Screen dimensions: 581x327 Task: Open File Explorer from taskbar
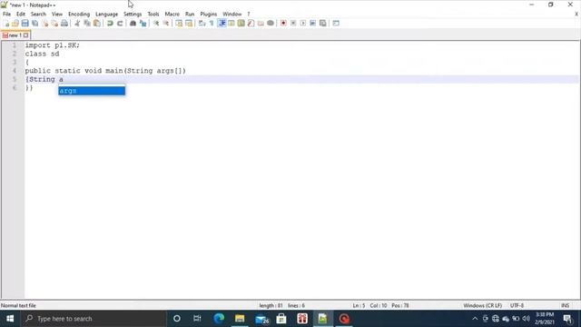click(240, 319)
